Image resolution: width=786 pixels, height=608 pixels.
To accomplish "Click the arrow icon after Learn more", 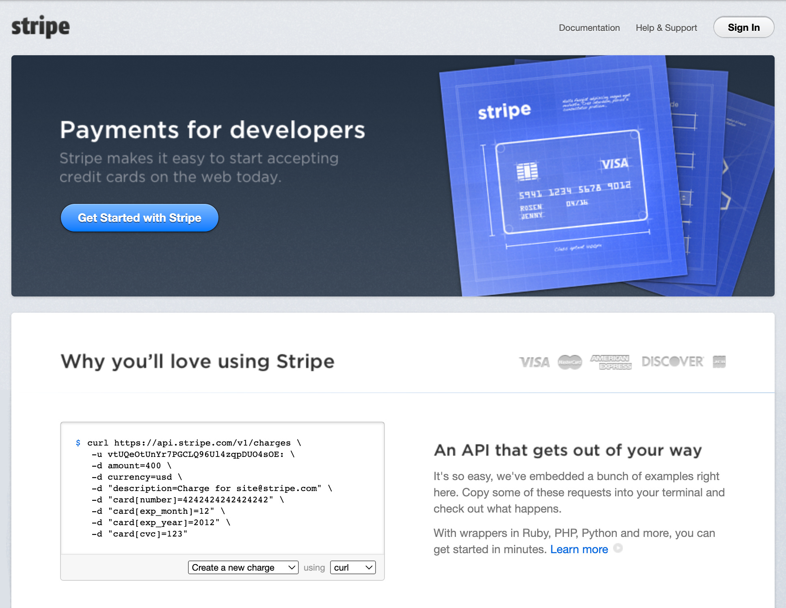I will (x=618, y=548).
